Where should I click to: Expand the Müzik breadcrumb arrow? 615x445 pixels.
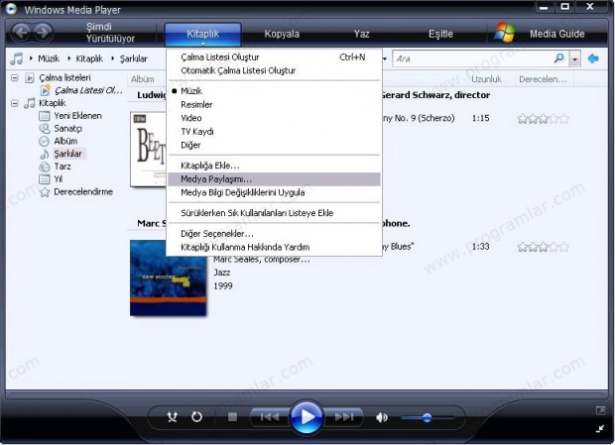pos(31,58)
